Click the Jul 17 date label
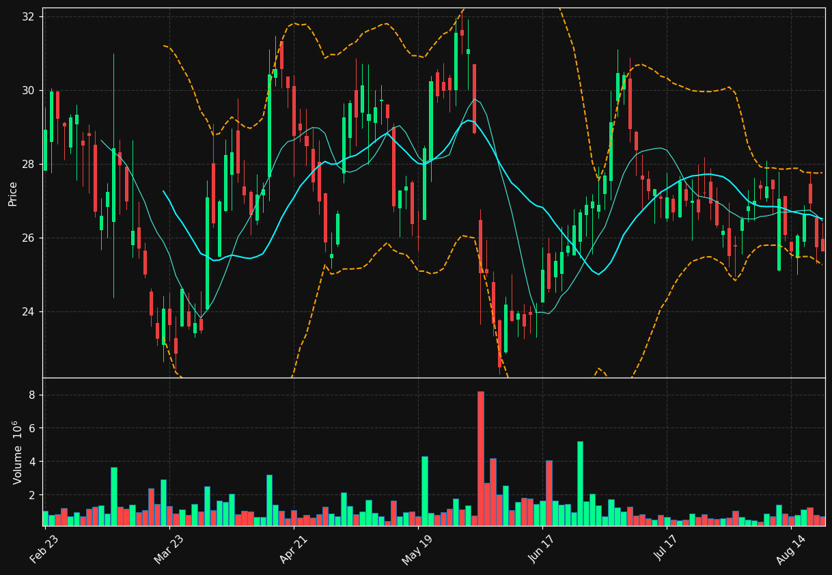The width and height of the screenshot is (832, 575). click(667, 550)
